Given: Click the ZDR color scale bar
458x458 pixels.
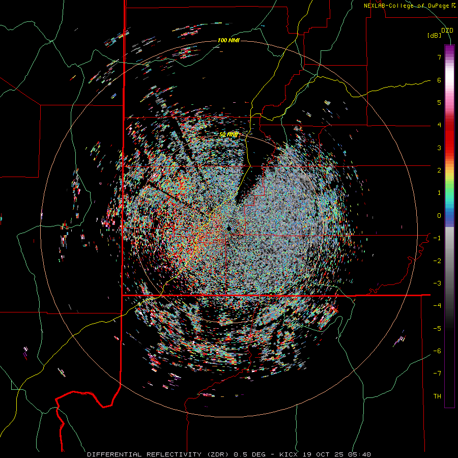Looking at the screenshot, I should 449,226.
